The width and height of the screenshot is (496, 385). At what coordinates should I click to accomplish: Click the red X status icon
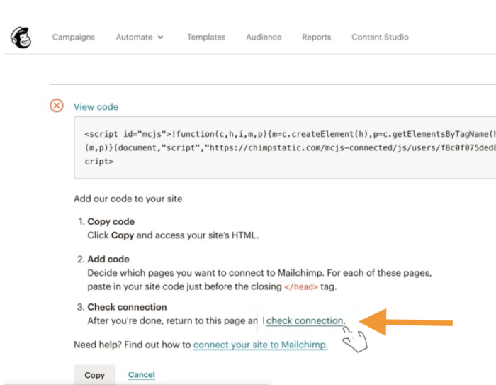pos(57,106)
